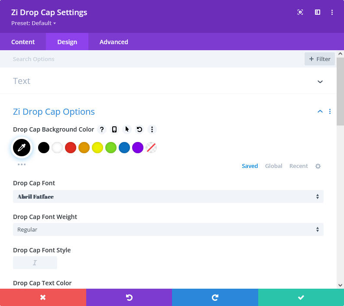Viewport: 344px width, 306px height.
Task: Pick the yellow color swatch
Action: (97, 148)
